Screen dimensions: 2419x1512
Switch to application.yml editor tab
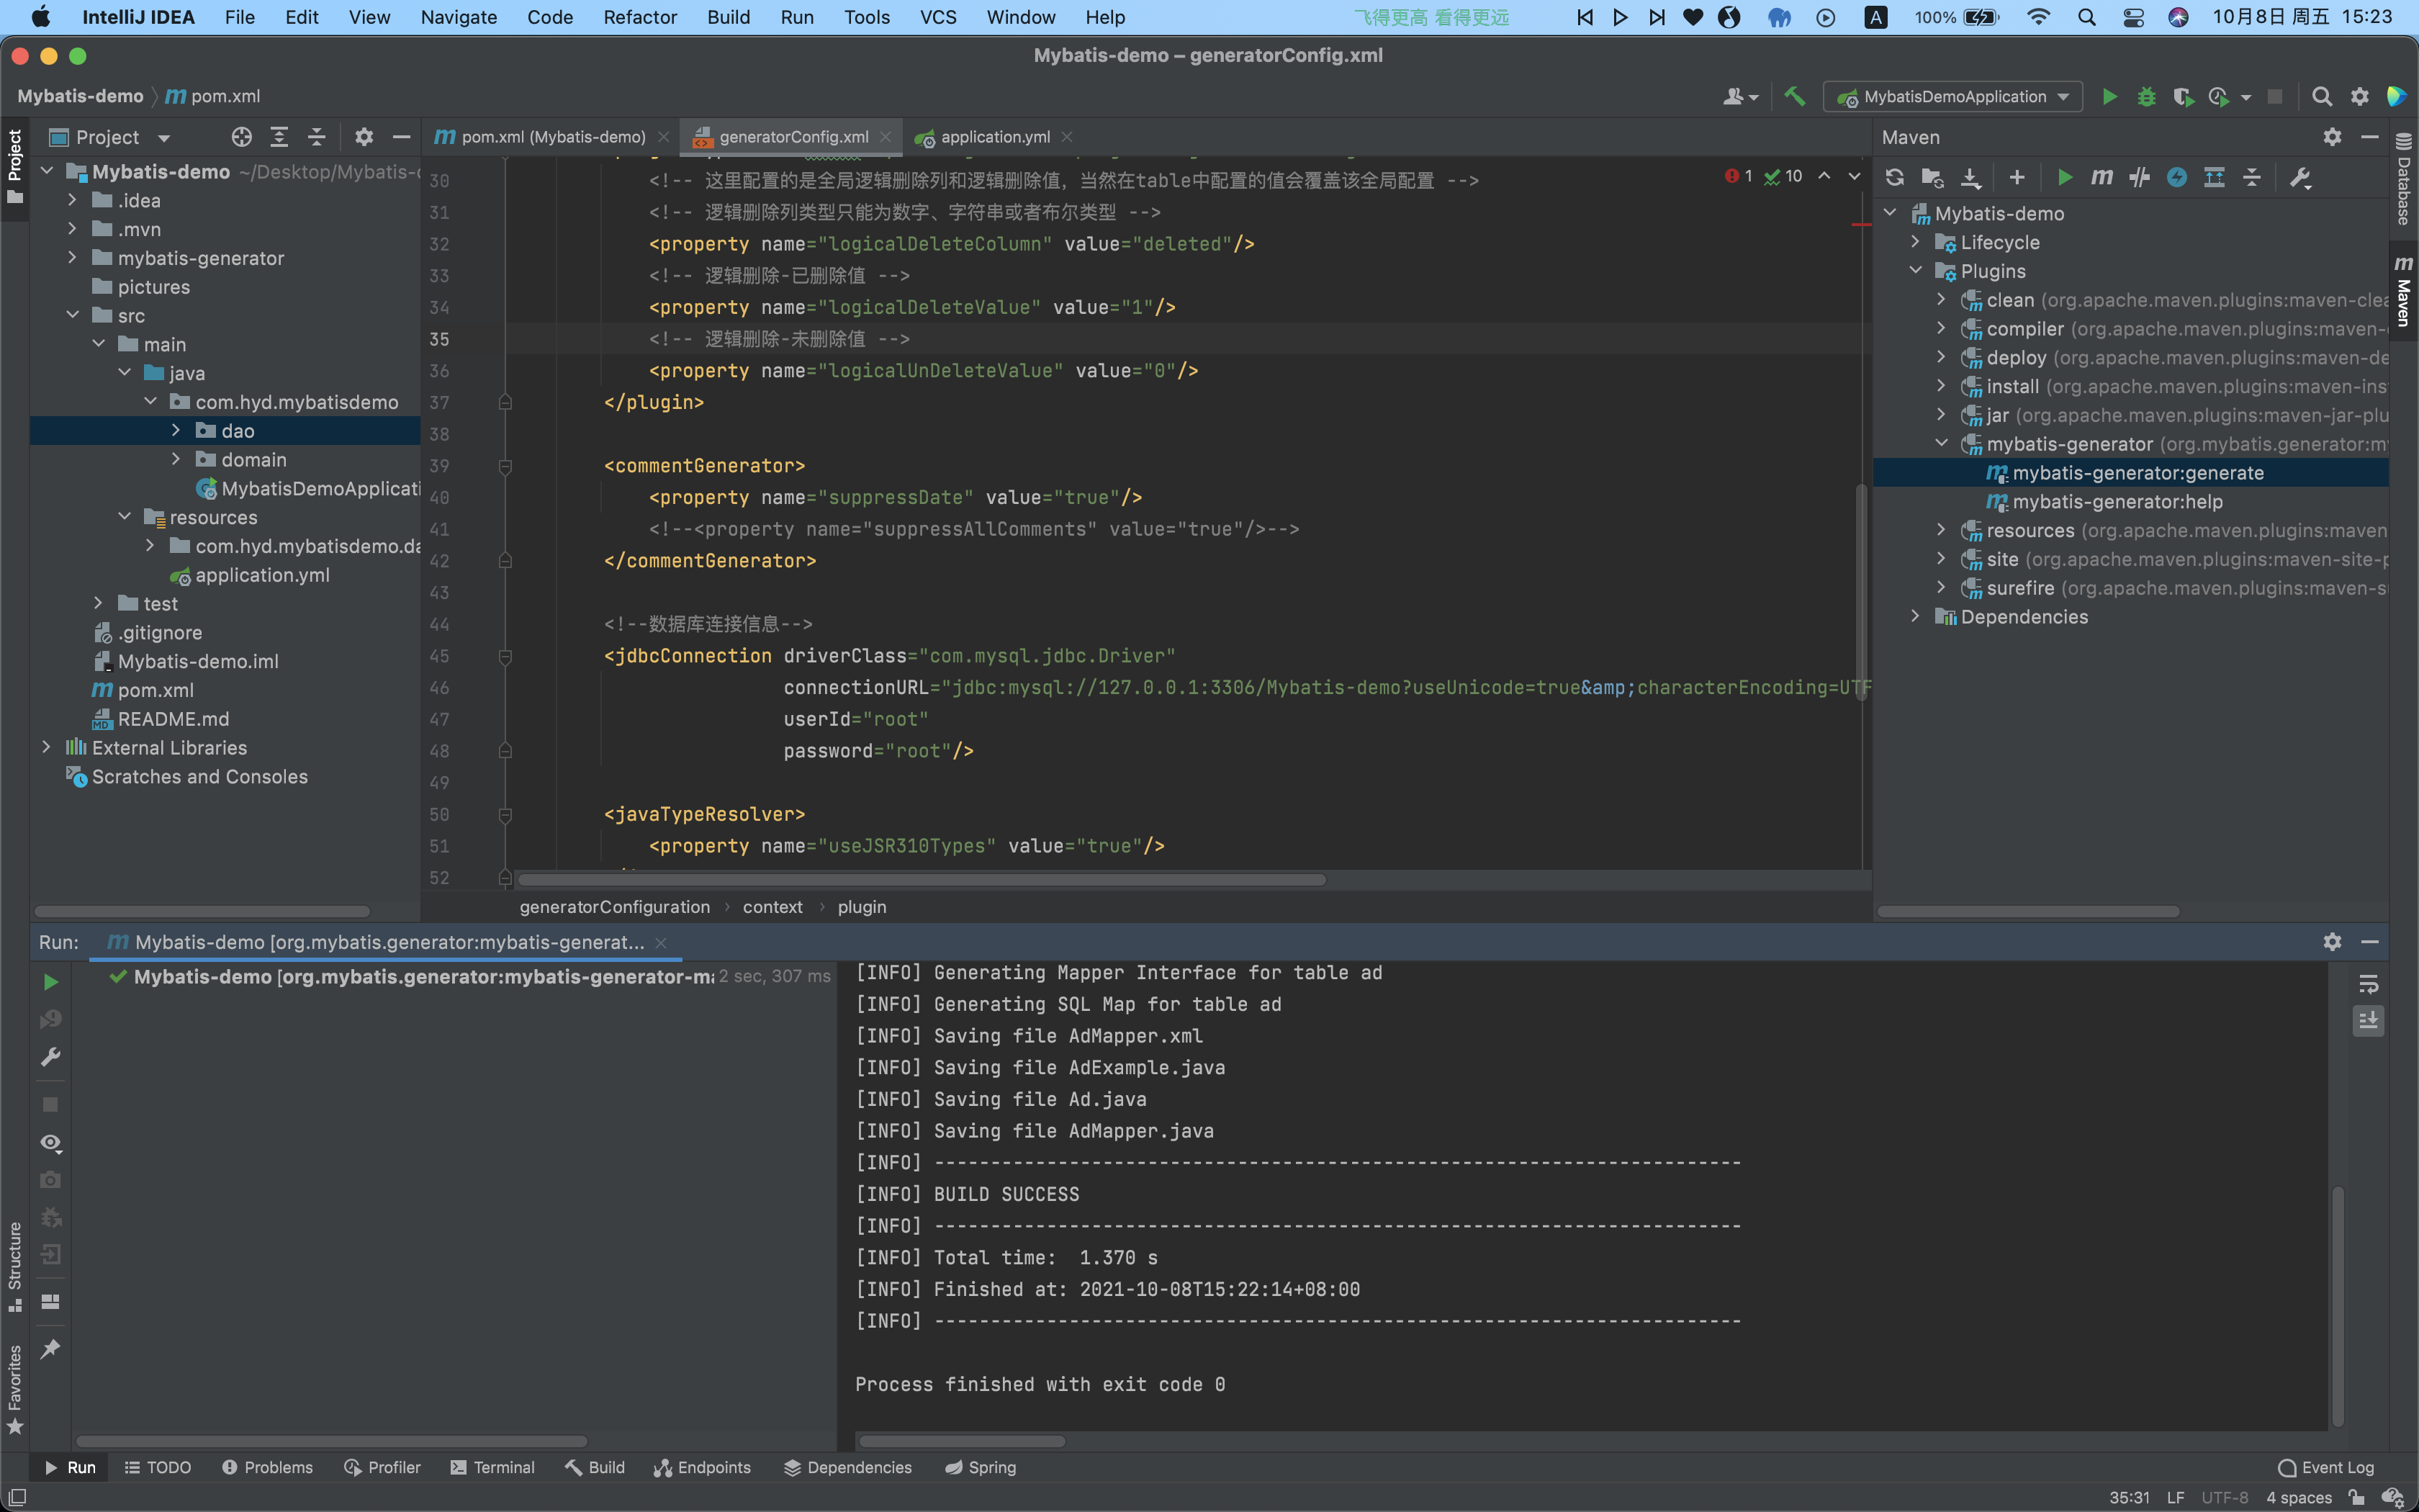point(994,137)
